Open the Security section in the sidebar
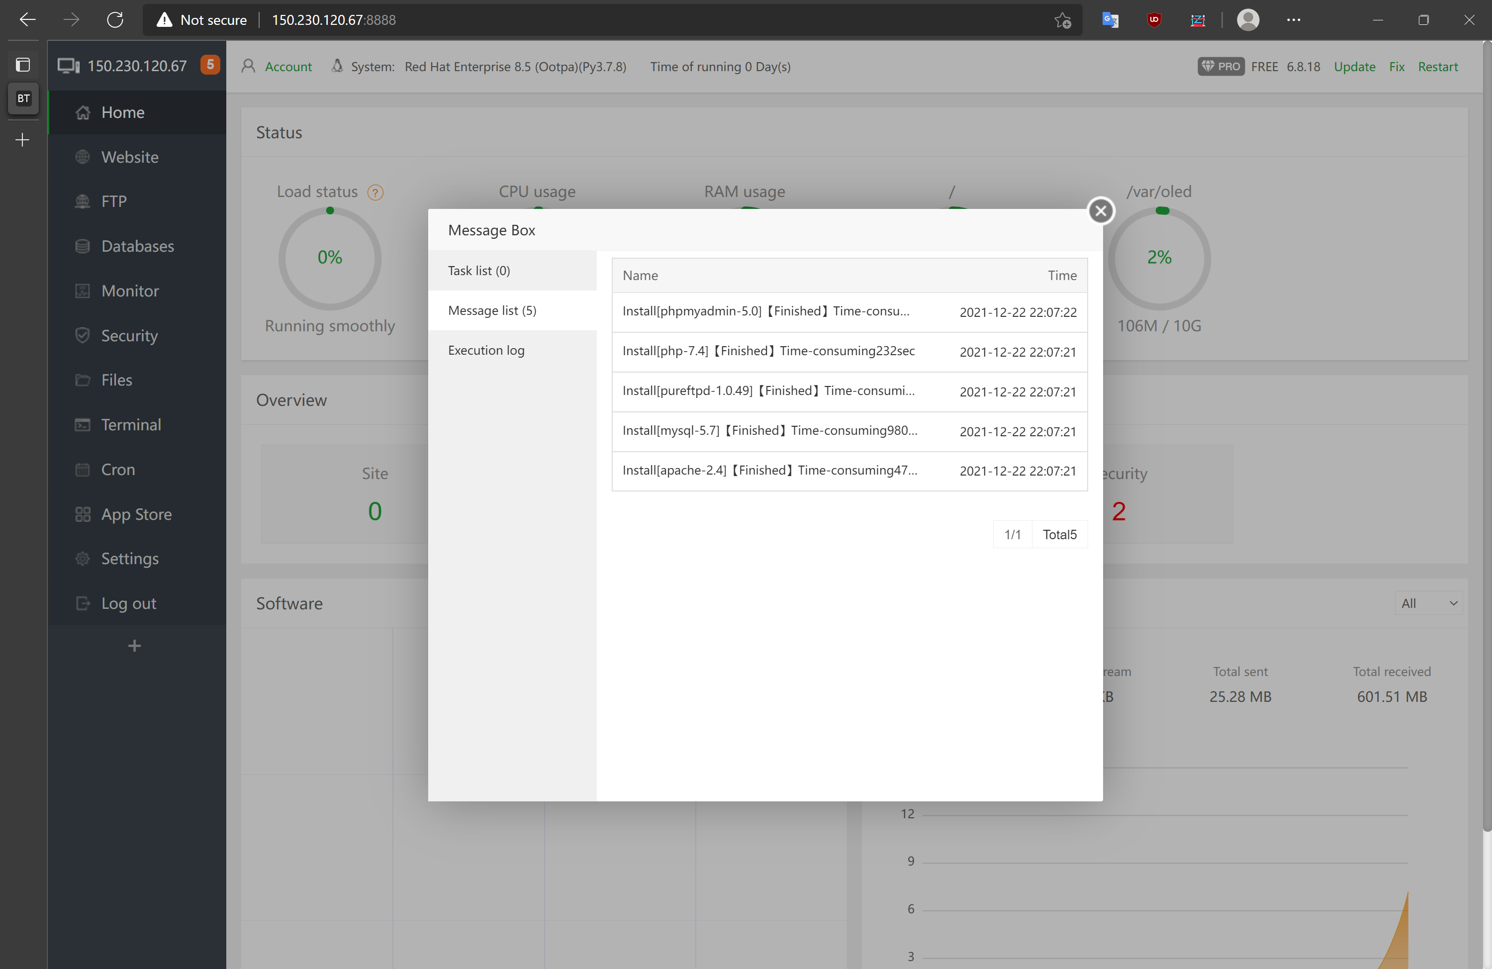 129,335
